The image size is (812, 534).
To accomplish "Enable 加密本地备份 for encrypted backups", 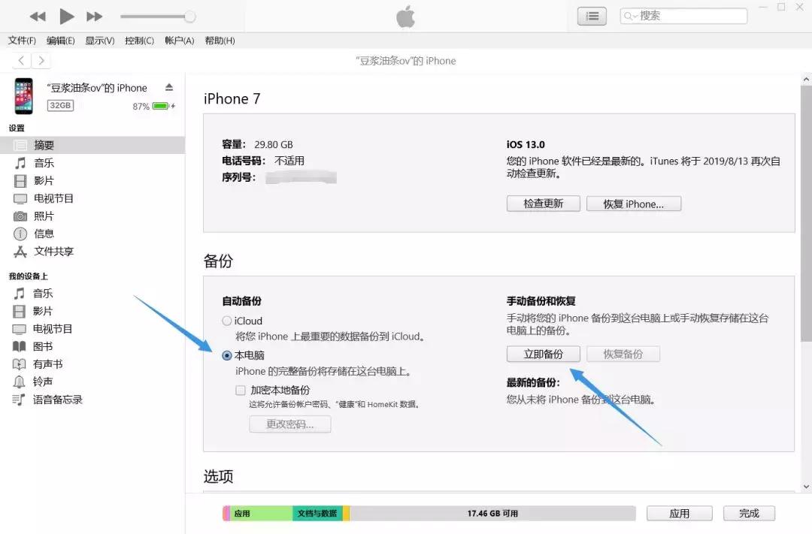I will [241, 390].
